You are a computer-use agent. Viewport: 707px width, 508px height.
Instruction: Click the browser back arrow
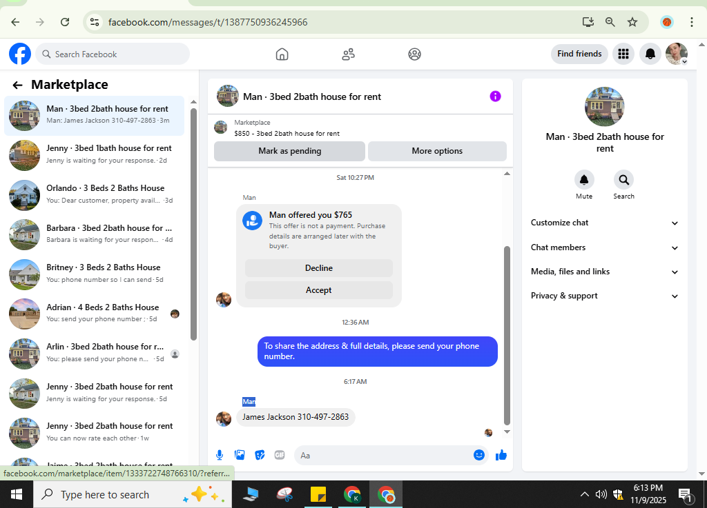coord(15,22)
